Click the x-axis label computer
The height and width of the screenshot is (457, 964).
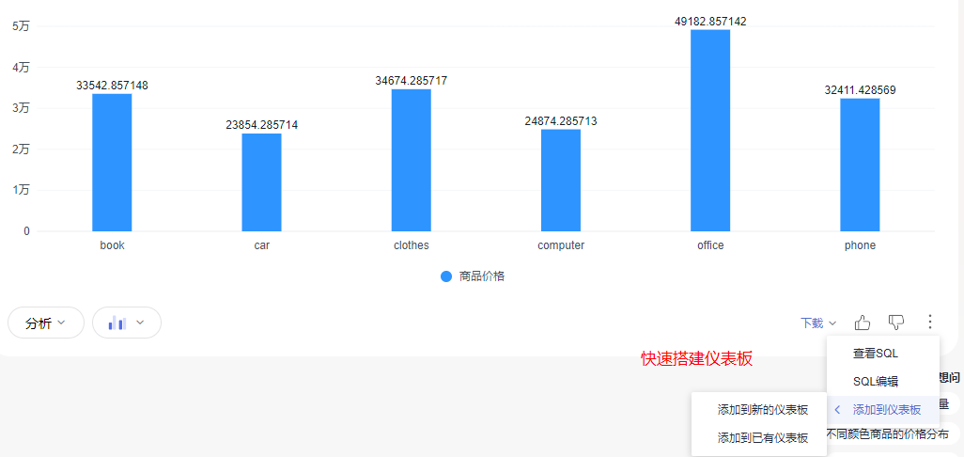point(561,245)
